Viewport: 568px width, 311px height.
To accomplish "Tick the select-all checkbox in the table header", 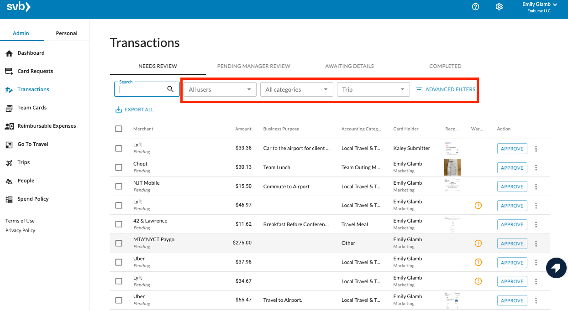I will pyautogui.click(x=119, y=129).
